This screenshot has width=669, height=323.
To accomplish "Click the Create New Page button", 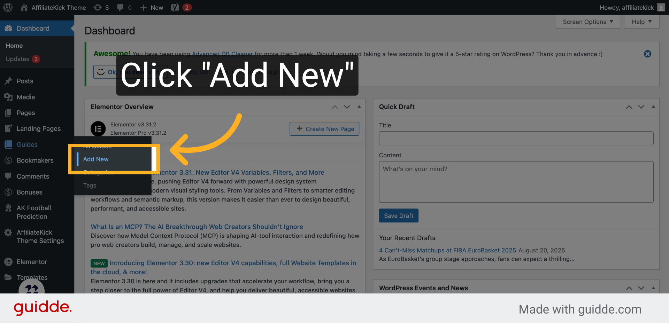I will pos(324,129).
